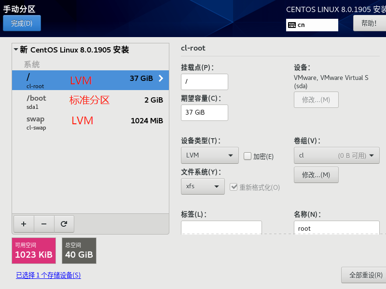Click the 帮助! help button
This screenshot has width=386, height=289.
(x=369, y=23)
